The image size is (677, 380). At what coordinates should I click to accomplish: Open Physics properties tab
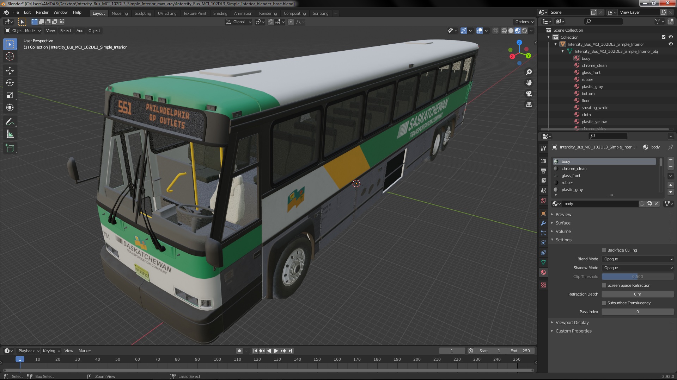[543, 243]
